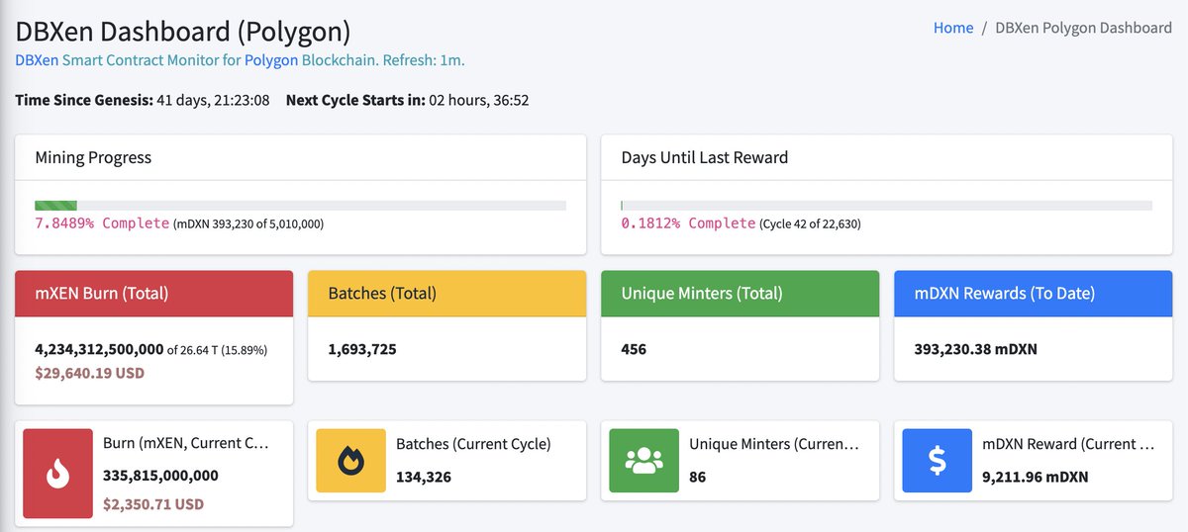Screen dimensions: 1188x532
Task: Click the 0.1812% Complete text
Action: (688, 223)
